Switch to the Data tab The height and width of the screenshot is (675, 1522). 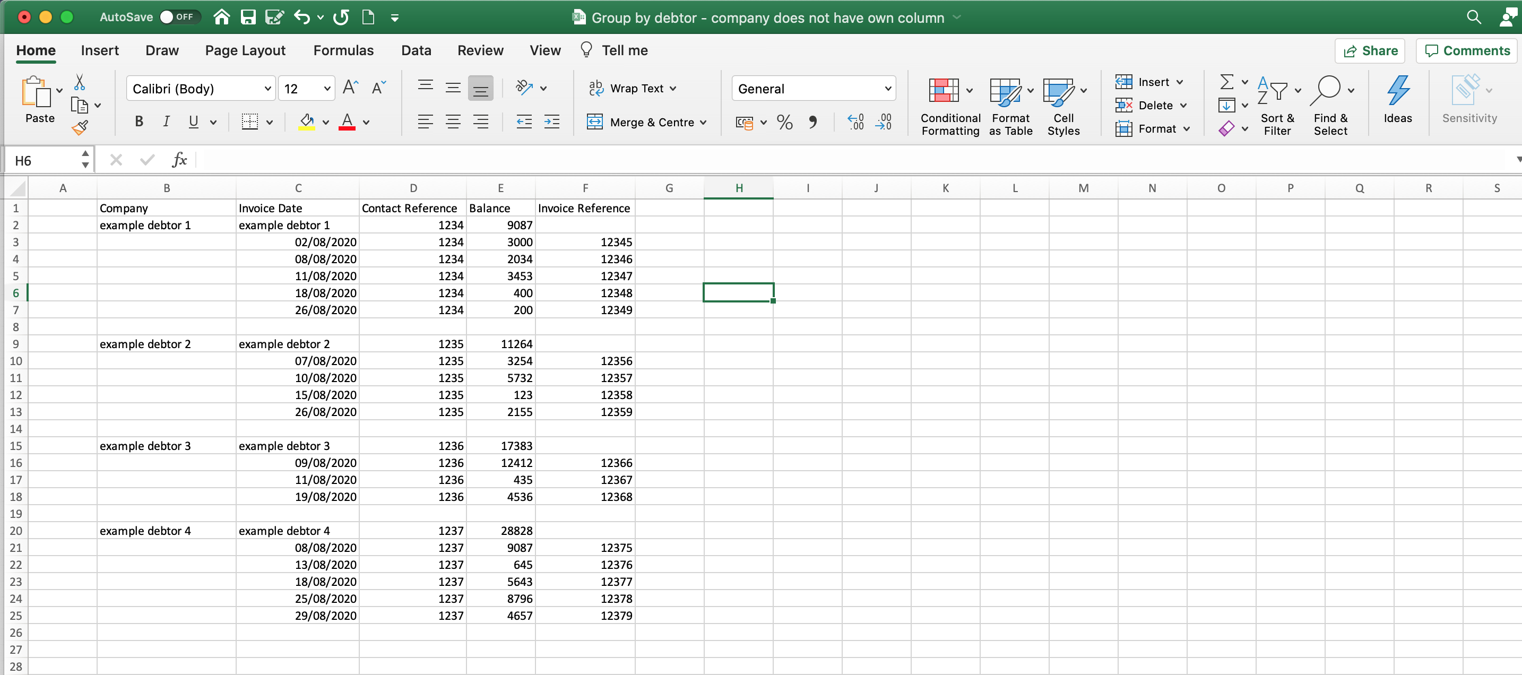[x=416, y=50]
